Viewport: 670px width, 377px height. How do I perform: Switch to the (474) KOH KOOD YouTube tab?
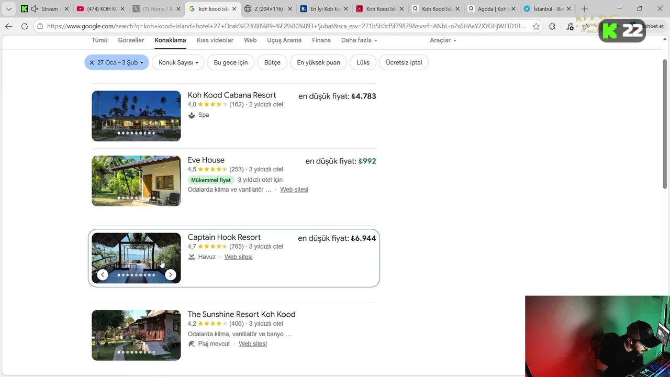coord(101,9)
